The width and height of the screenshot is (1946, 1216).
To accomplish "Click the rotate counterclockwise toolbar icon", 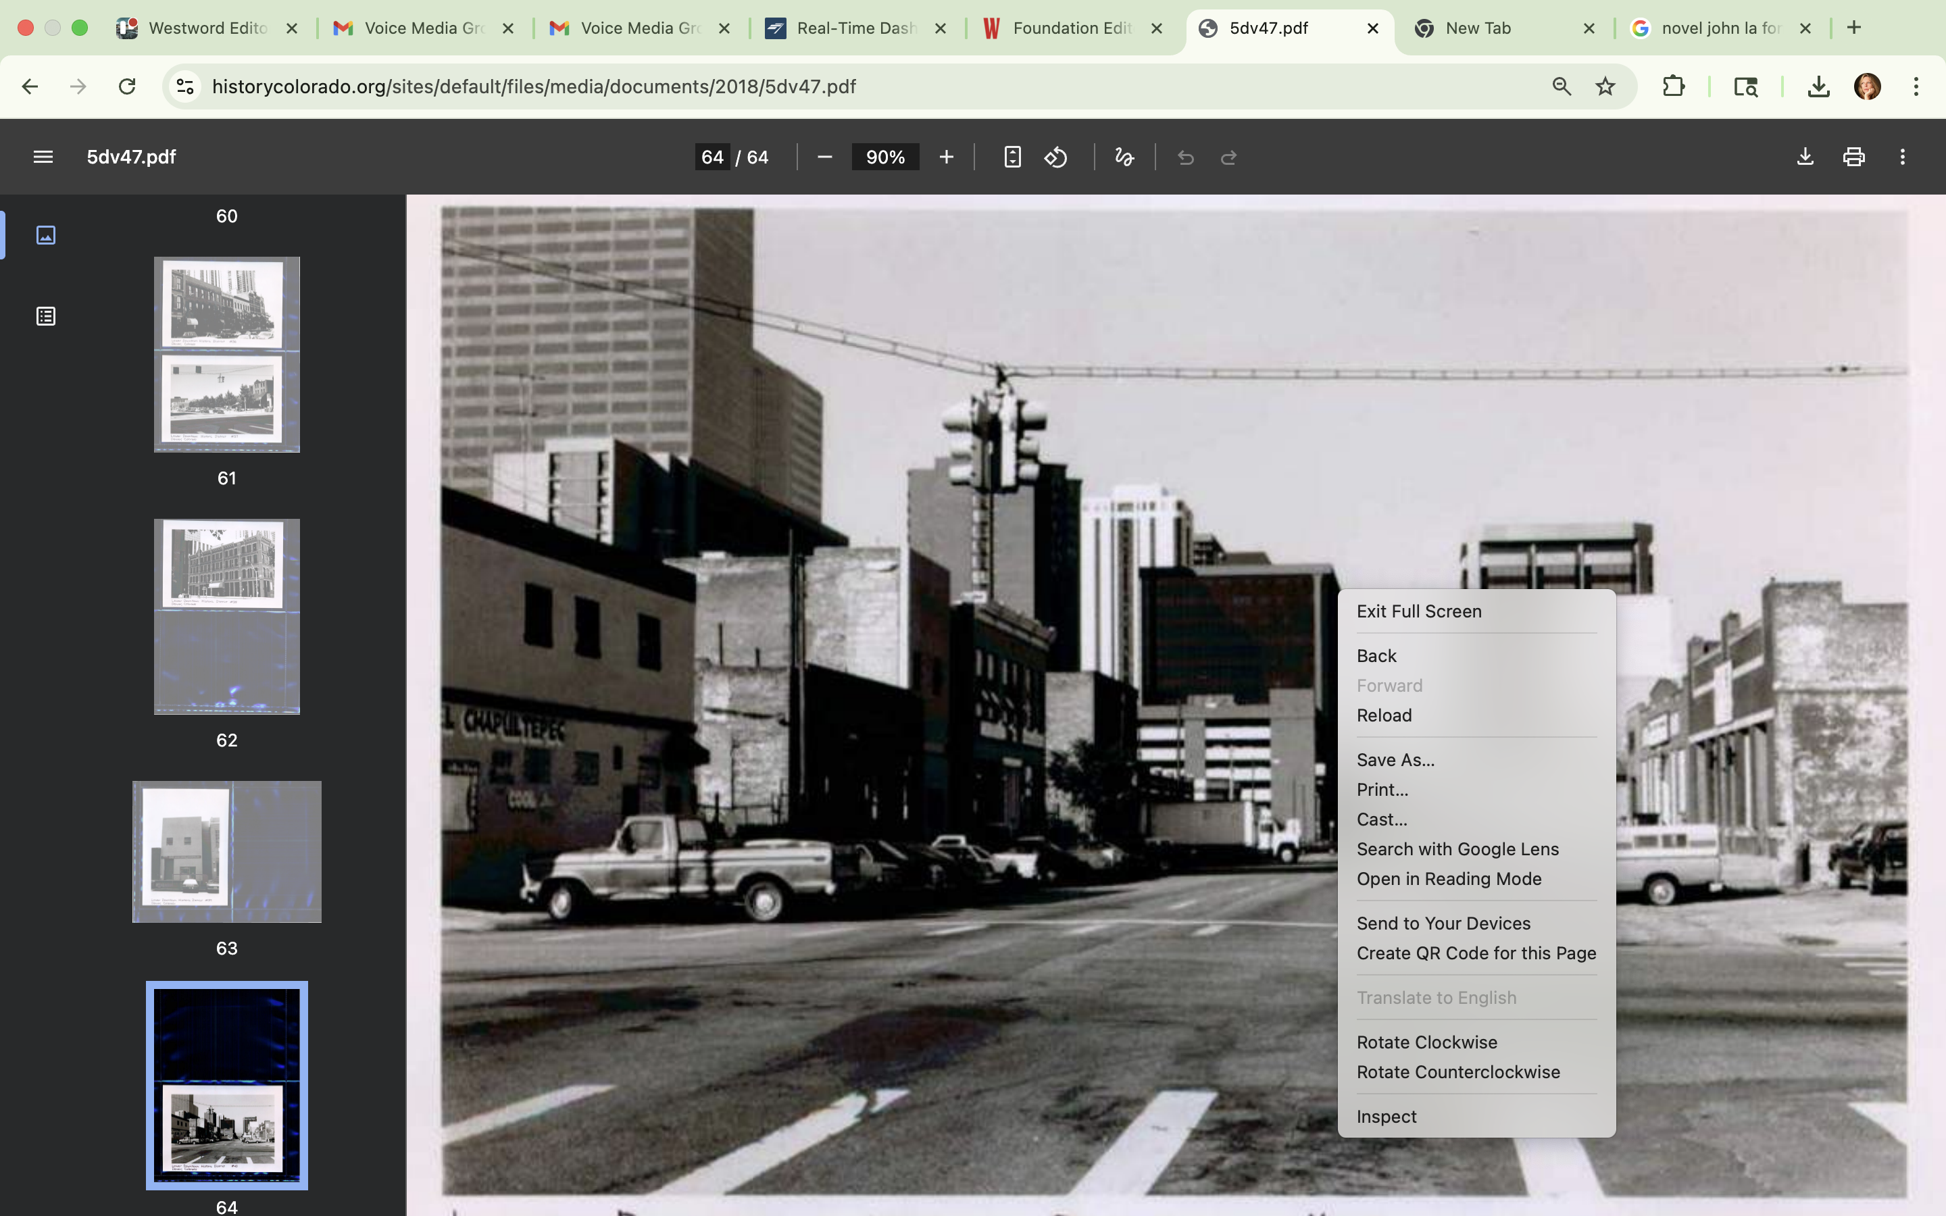I will tap(1056, 157).
